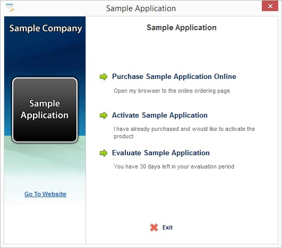Click 'I have already purchased' description text
This screenshot has height=248, width=282.
click(184, 132)
